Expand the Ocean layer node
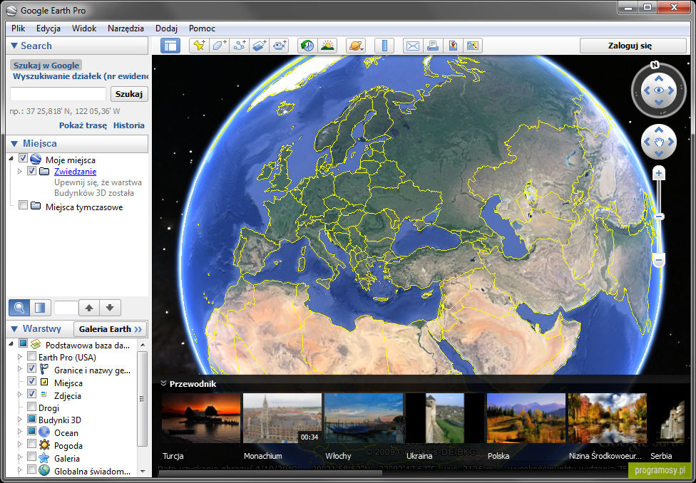 point(19,432)
